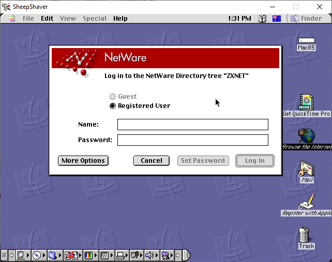Open the printer selector strip module
The image size is (332, 262).
pos(122,255)
